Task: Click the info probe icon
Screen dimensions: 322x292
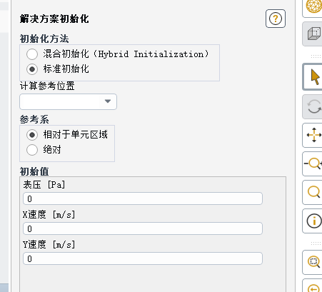Action: click(313, 221)
